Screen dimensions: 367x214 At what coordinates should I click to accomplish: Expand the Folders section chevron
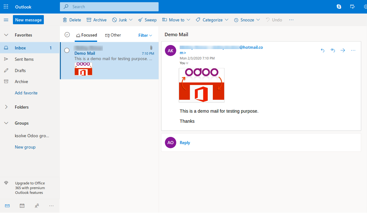(x=6, y=107)
